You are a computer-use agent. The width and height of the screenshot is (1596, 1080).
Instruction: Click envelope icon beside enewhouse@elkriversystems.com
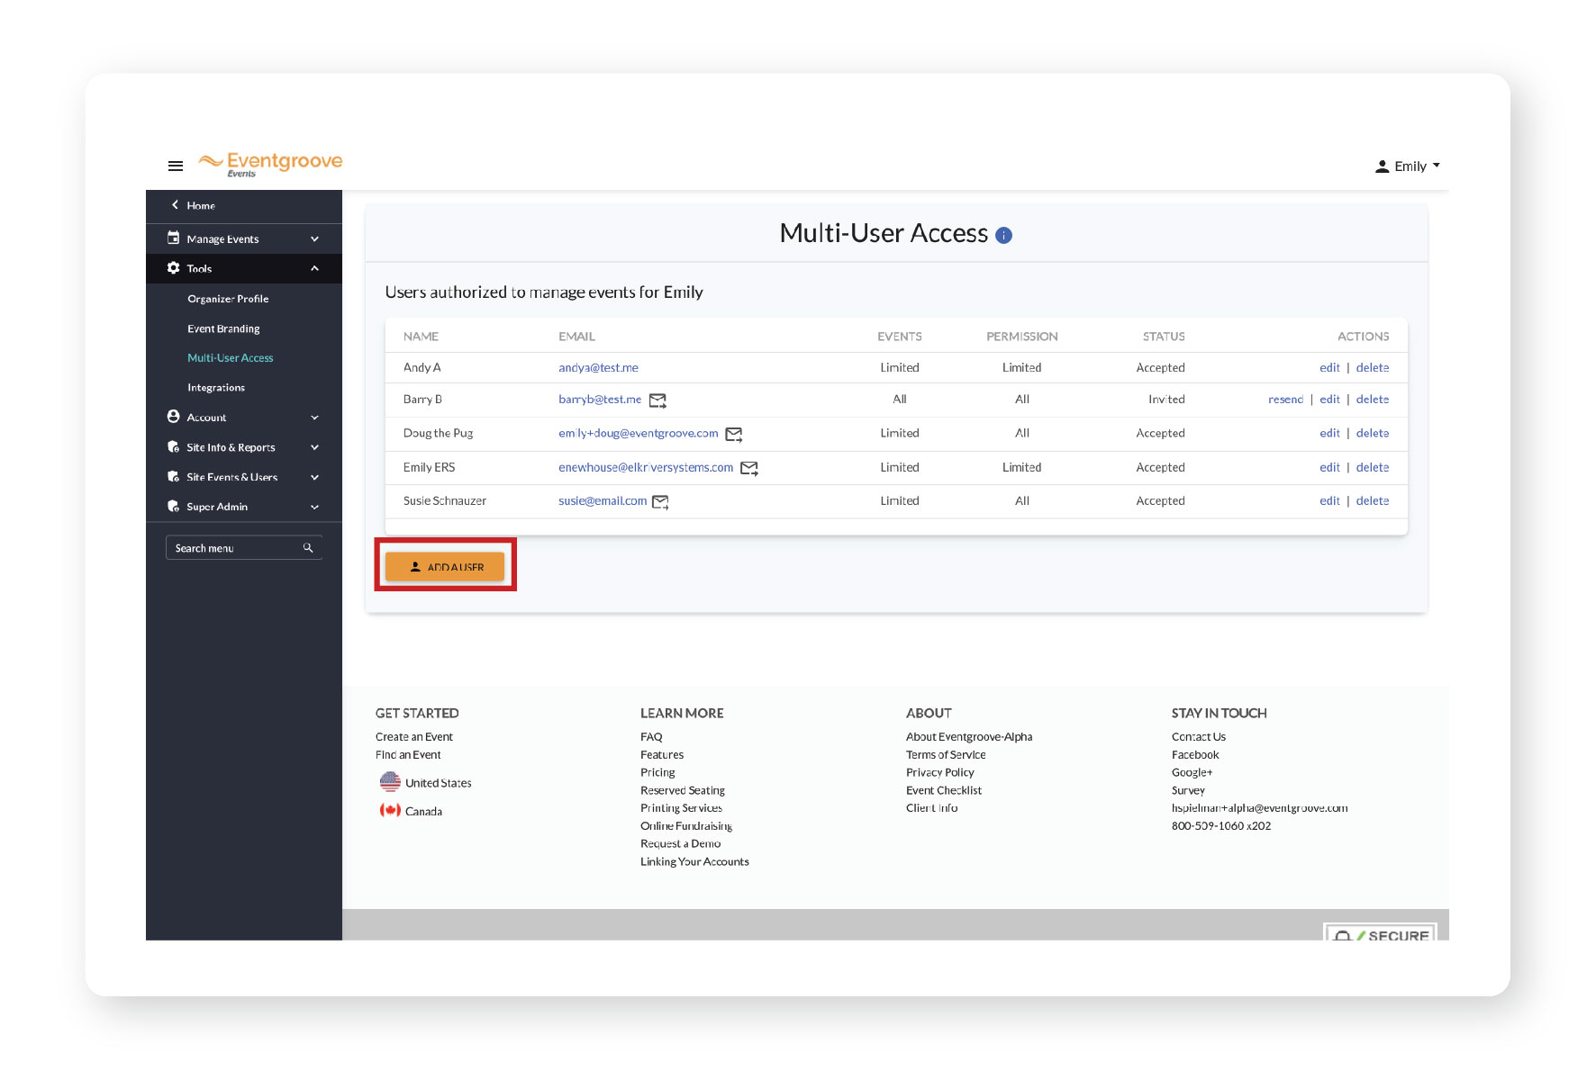749,468
